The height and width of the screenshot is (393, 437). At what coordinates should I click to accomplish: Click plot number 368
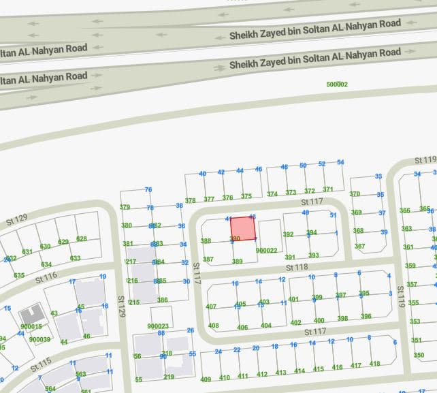coord(358,230)
